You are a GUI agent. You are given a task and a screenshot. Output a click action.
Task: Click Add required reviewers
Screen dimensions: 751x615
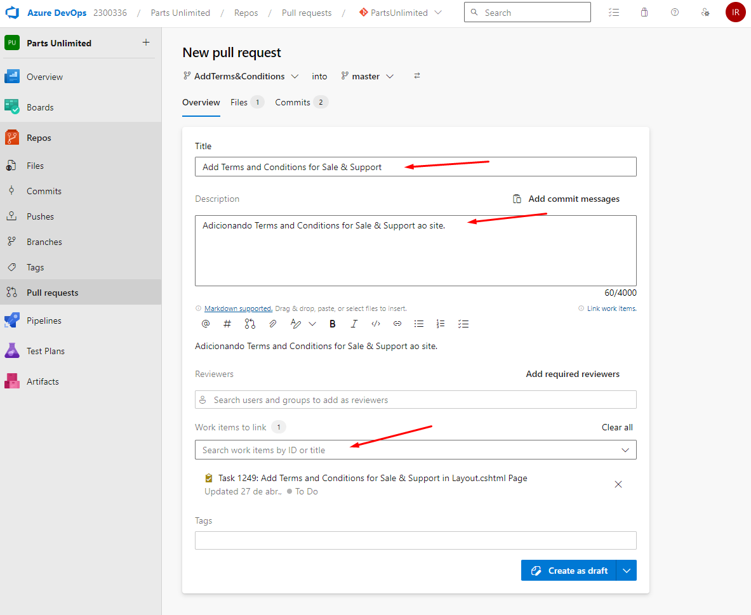pyautogui.click(x=573, y=374)
